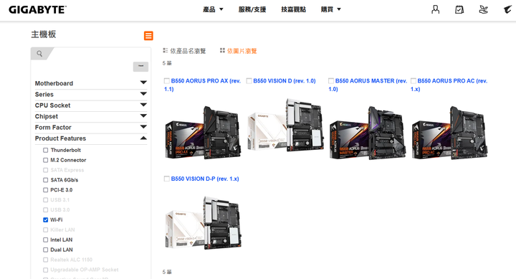Screen dimensions: 516x279
Task: Click the list view icon beside 依產品名瀏覽
Action: 166,50
